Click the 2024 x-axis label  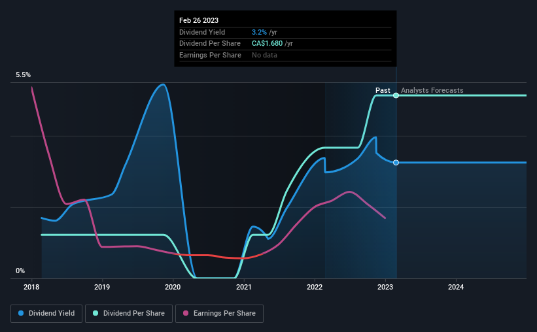[456, 287]
